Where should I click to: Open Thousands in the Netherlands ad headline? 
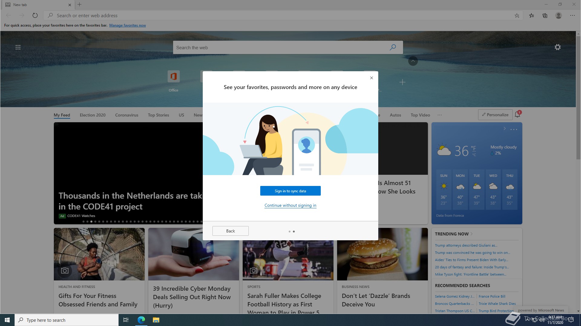130,201
